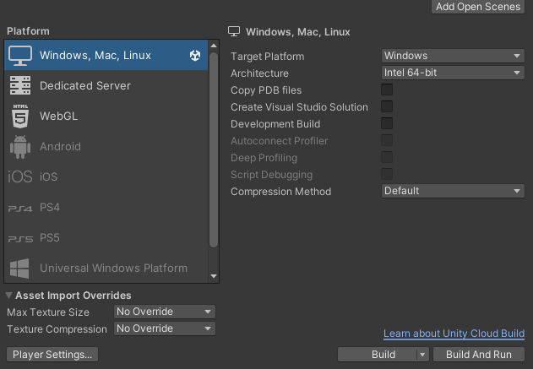
Task: Click the platform list scrollbar thumb
Action: tap(214, 149)
